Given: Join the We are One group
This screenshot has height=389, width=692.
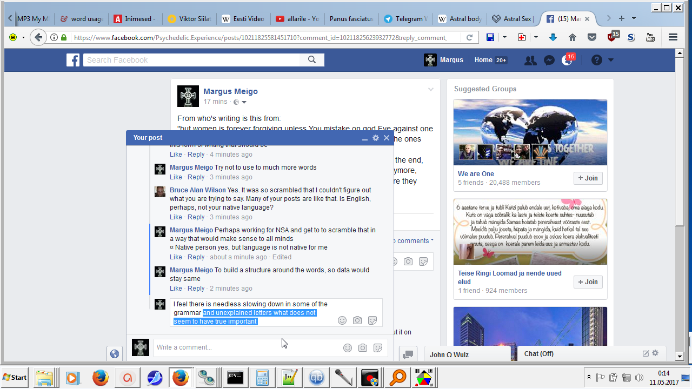Looking at the screenshot, I should click(x=588, y=178).
